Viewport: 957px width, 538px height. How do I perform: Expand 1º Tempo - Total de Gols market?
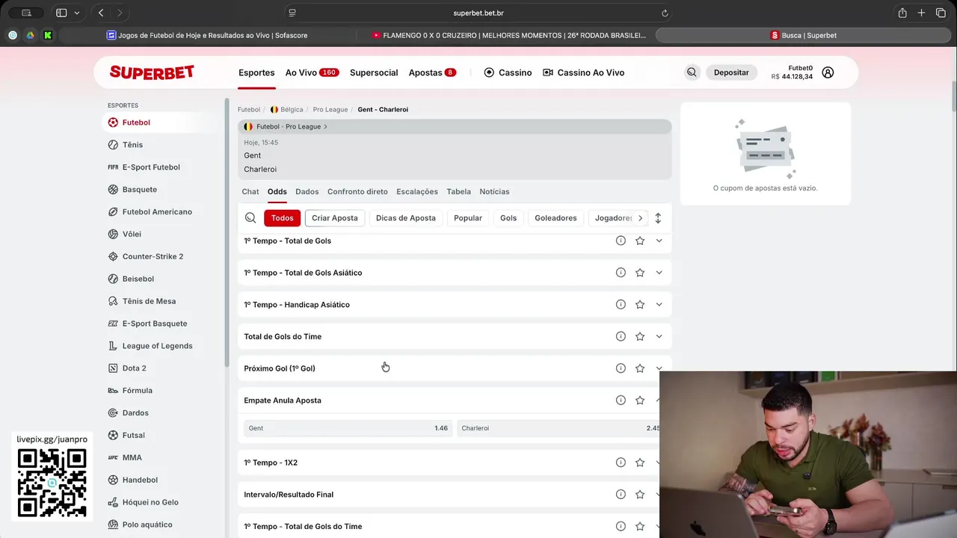pyautogui.click(x=659, y=241)
